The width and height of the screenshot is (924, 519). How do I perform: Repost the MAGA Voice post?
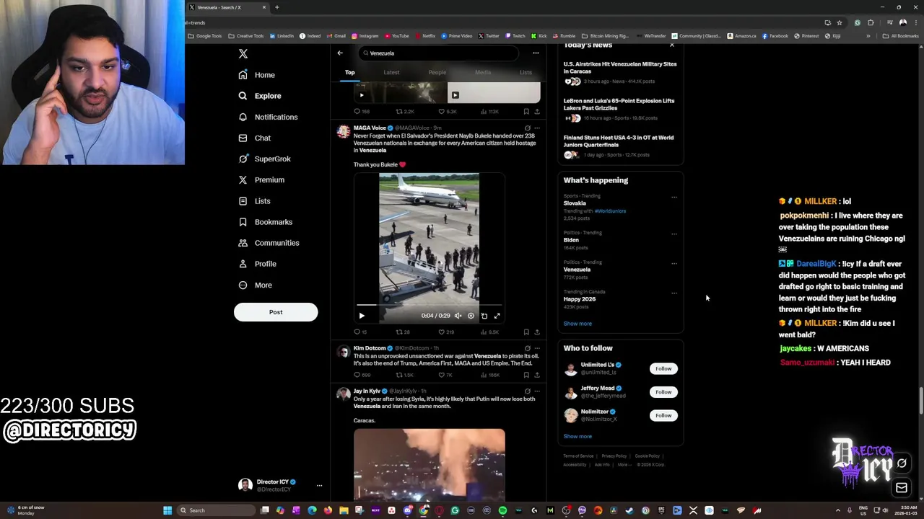[402, 332]
